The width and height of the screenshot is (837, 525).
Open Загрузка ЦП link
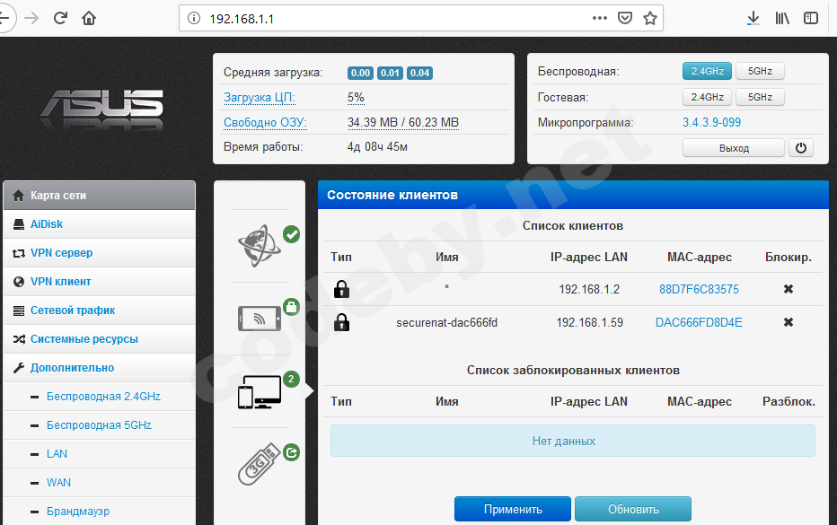260,98
